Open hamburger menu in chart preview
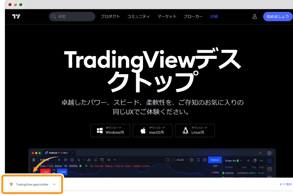Image resolution: width=293 pixels, height=195 pixels. (34, 160)
